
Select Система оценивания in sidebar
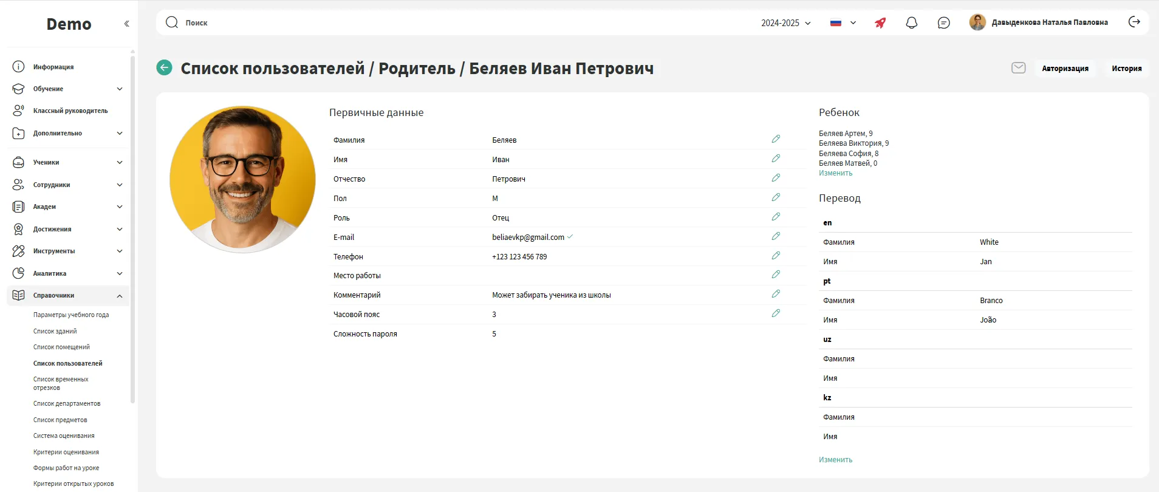tap(64, 436)
